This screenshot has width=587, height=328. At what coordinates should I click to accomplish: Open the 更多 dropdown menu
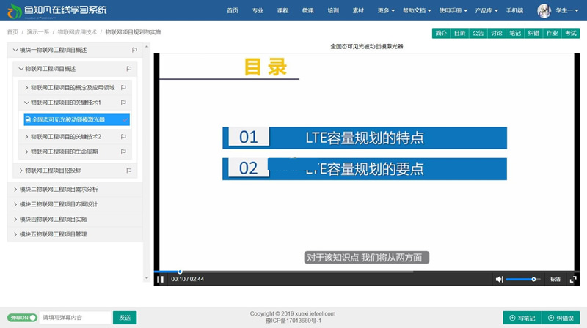[x=386, y=10]
